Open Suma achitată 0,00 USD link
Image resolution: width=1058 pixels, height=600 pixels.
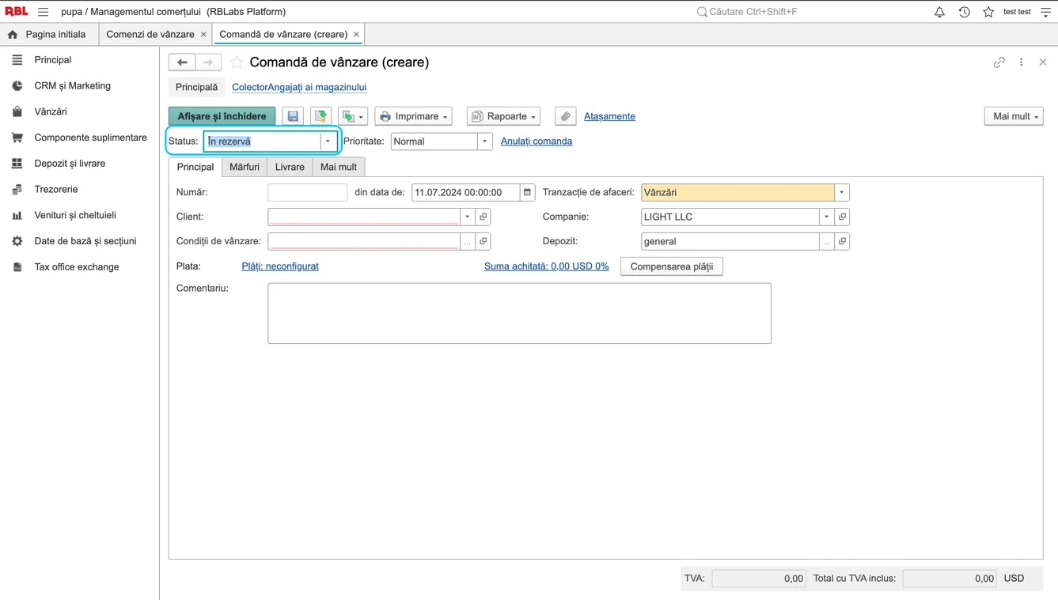(547, 266)
